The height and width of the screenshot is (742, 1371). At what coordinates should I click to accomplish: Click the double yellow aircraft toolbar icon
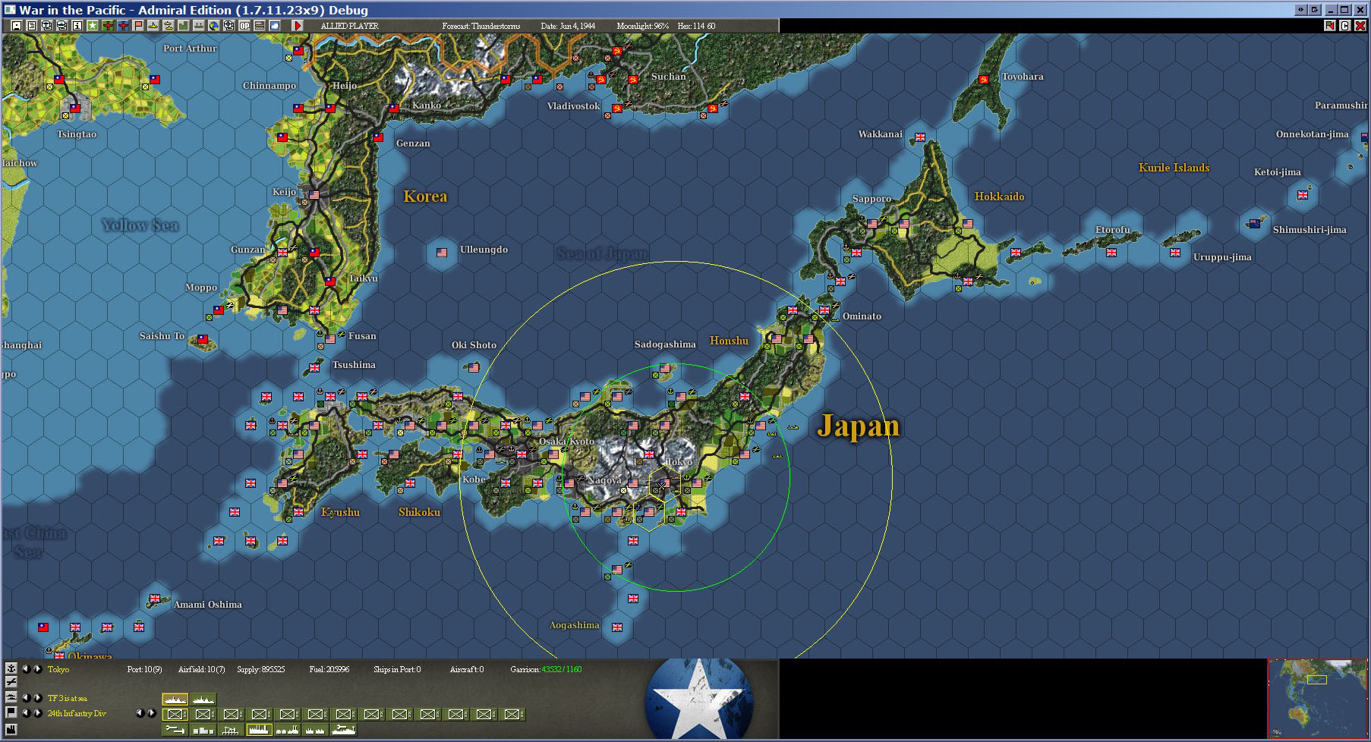click(x=169, y=26)
